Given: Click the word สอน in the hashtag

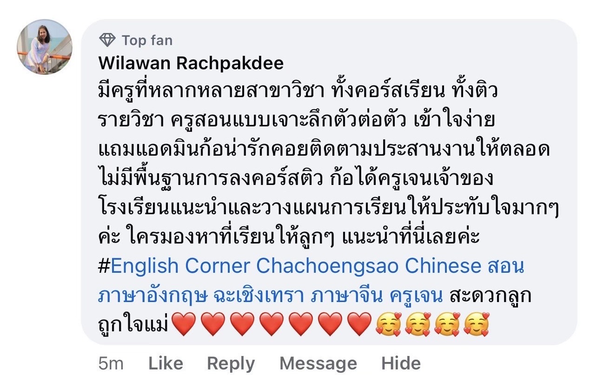Looking at the screenshot, I should pyautogui.click(x=506, y=266).
